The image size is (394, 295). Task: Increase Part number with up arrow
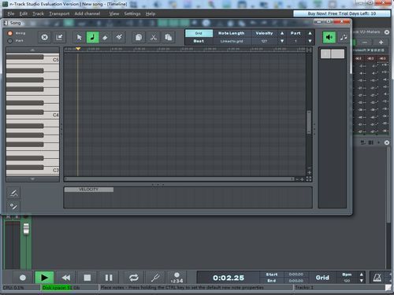click(310, 33)
